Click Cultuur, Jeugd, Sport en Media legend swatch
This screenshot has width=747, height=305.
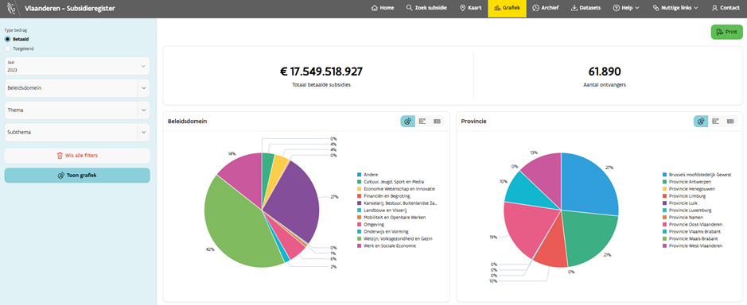pos(360,182)
